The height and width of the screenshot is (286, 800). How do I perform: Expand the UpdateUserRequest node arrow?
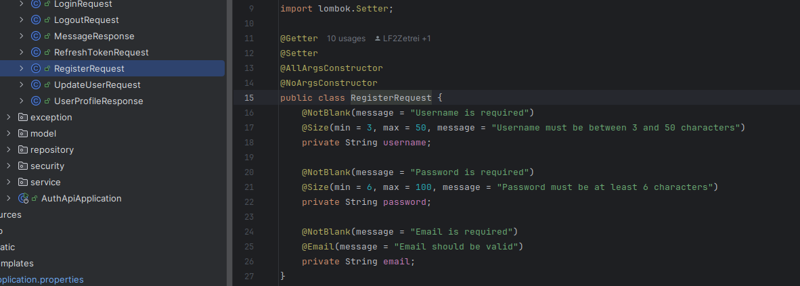click(22, 85)
